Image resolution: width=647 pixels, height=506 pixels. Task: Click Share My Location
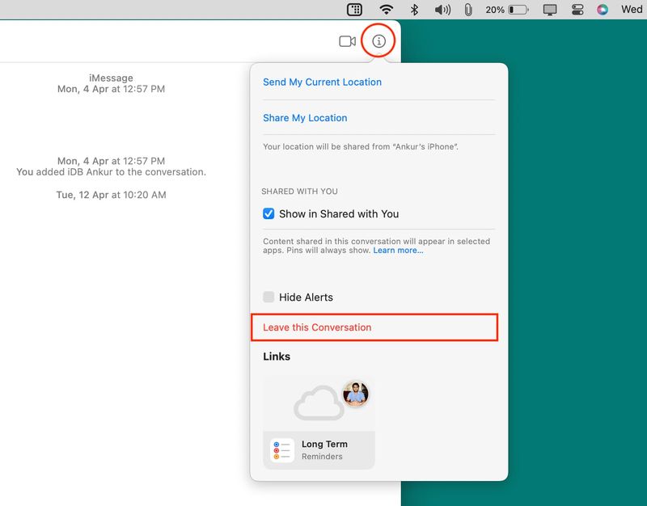click(x=305, y=118)
